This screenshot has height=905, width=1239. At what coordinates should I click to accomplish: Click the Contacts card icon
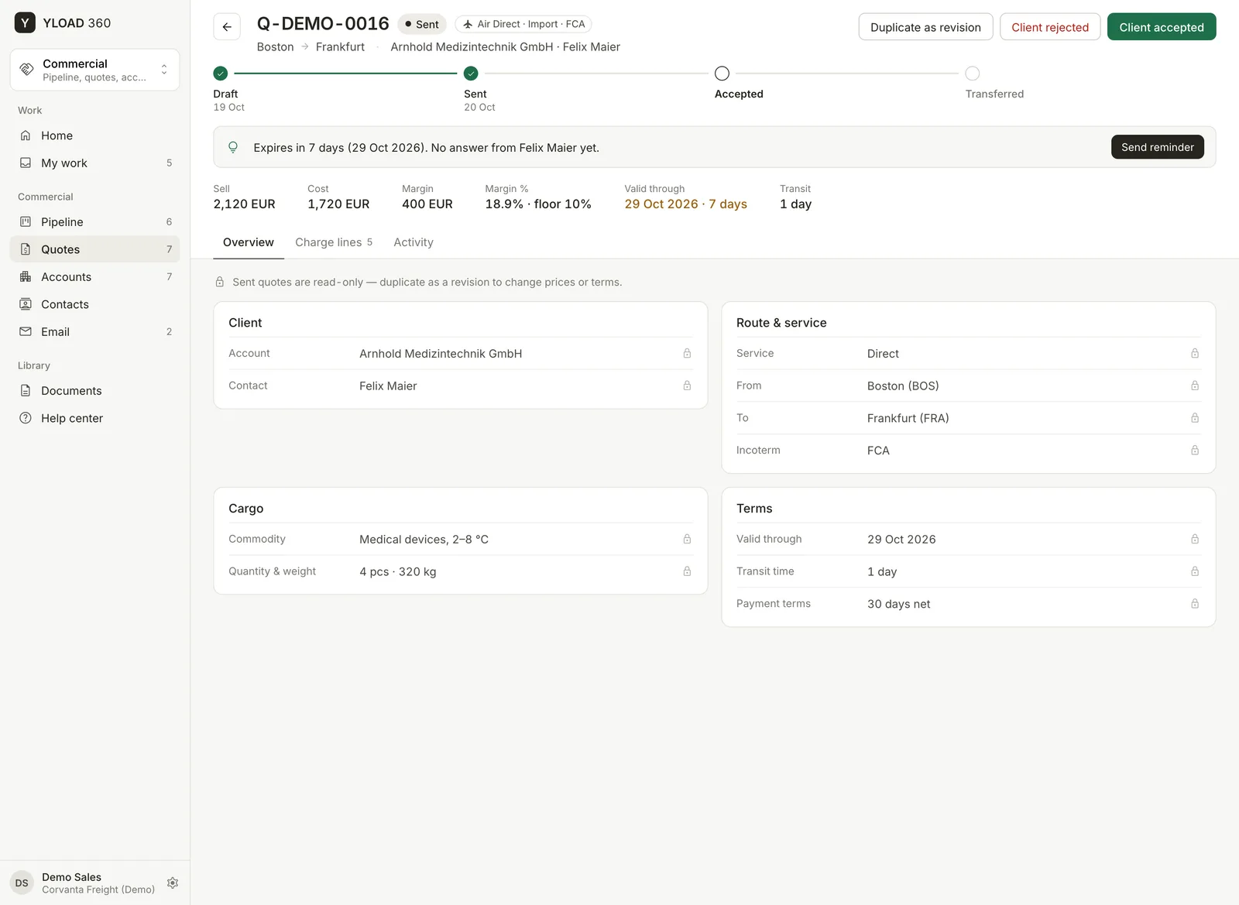(x=26, y=304)
